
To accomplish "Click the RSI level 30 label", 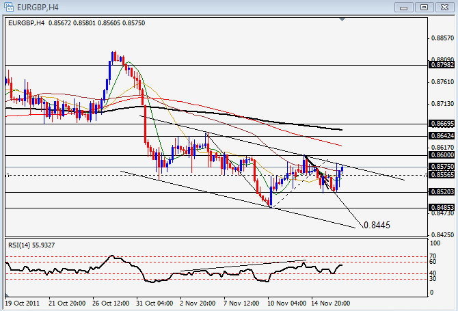I will [x=433, y=279].
